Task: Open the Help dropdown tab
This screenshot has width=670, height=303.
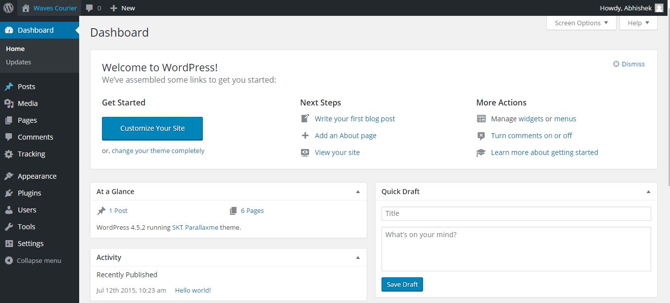Action: point(638,23)
